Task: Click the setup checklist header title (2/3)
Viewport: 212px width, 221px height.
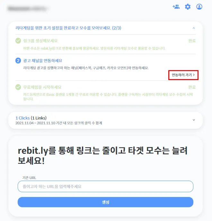Action: tap(68, 28)
